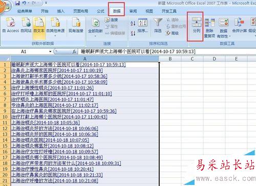Click the Save icon in quick access toolbar

[17, 3]
